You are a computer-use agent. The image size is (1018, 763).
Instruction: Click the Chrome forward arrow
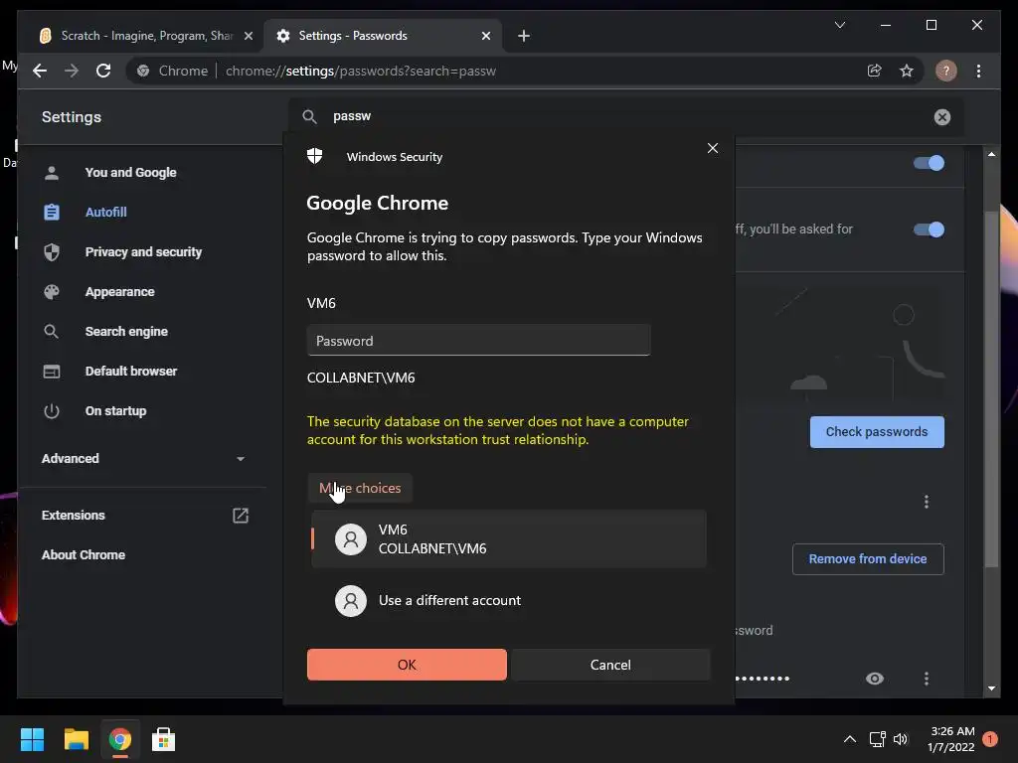pyautogui.click(x=72, y=71)
